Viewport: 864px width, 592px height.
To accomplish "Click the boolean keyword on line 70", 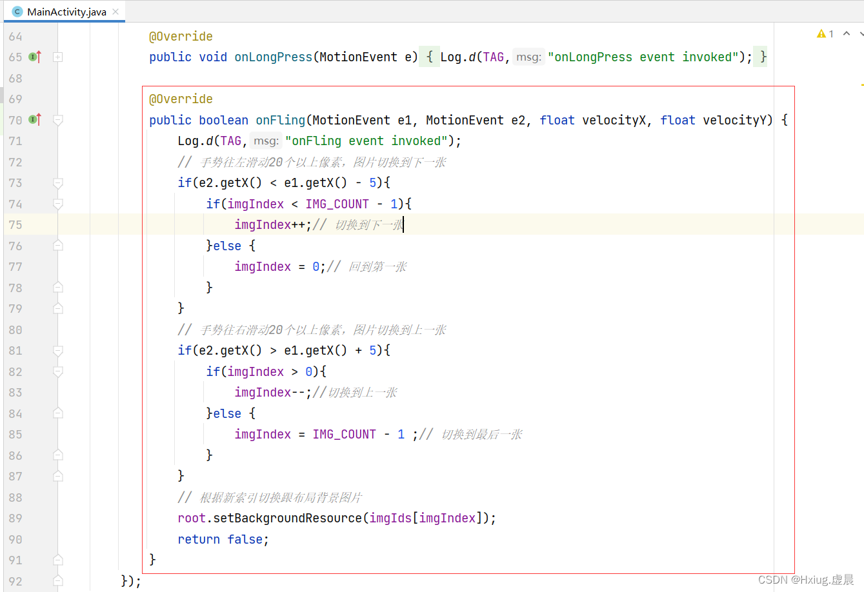I will click(x=223, y=120).
